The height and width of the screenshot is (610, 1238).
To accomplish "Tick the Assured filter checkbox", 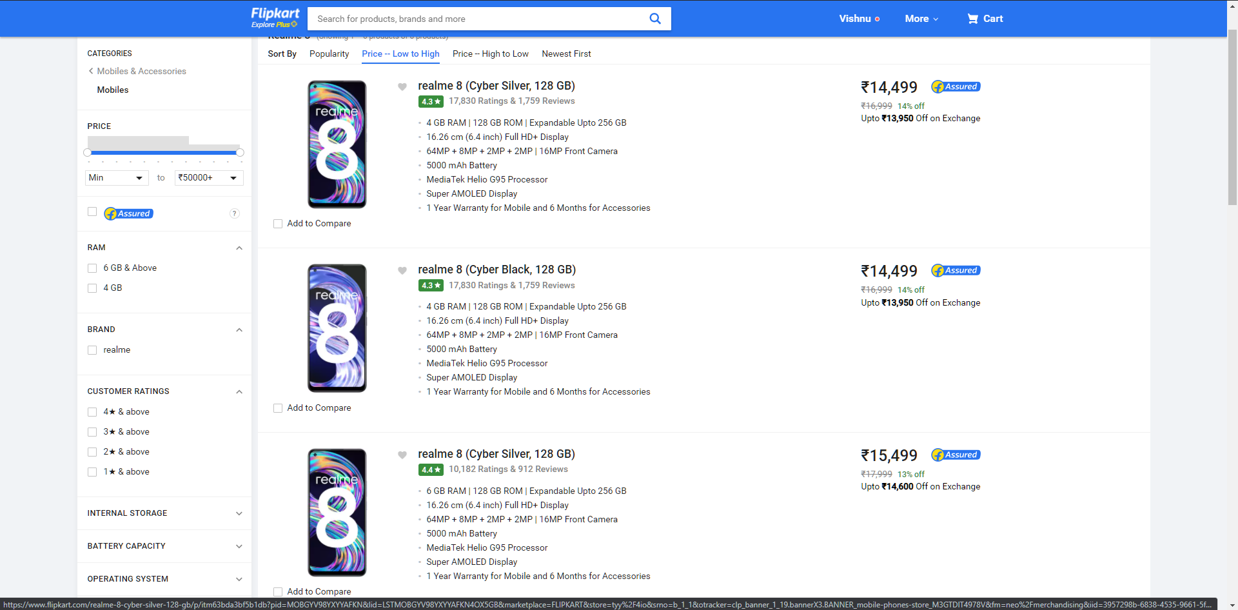I will pyautogui.click(x=92, y=212).
